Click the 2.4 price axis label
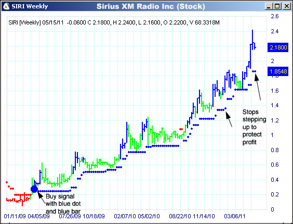Viewport: 293px width, 224px height. (x=275, y=31)
